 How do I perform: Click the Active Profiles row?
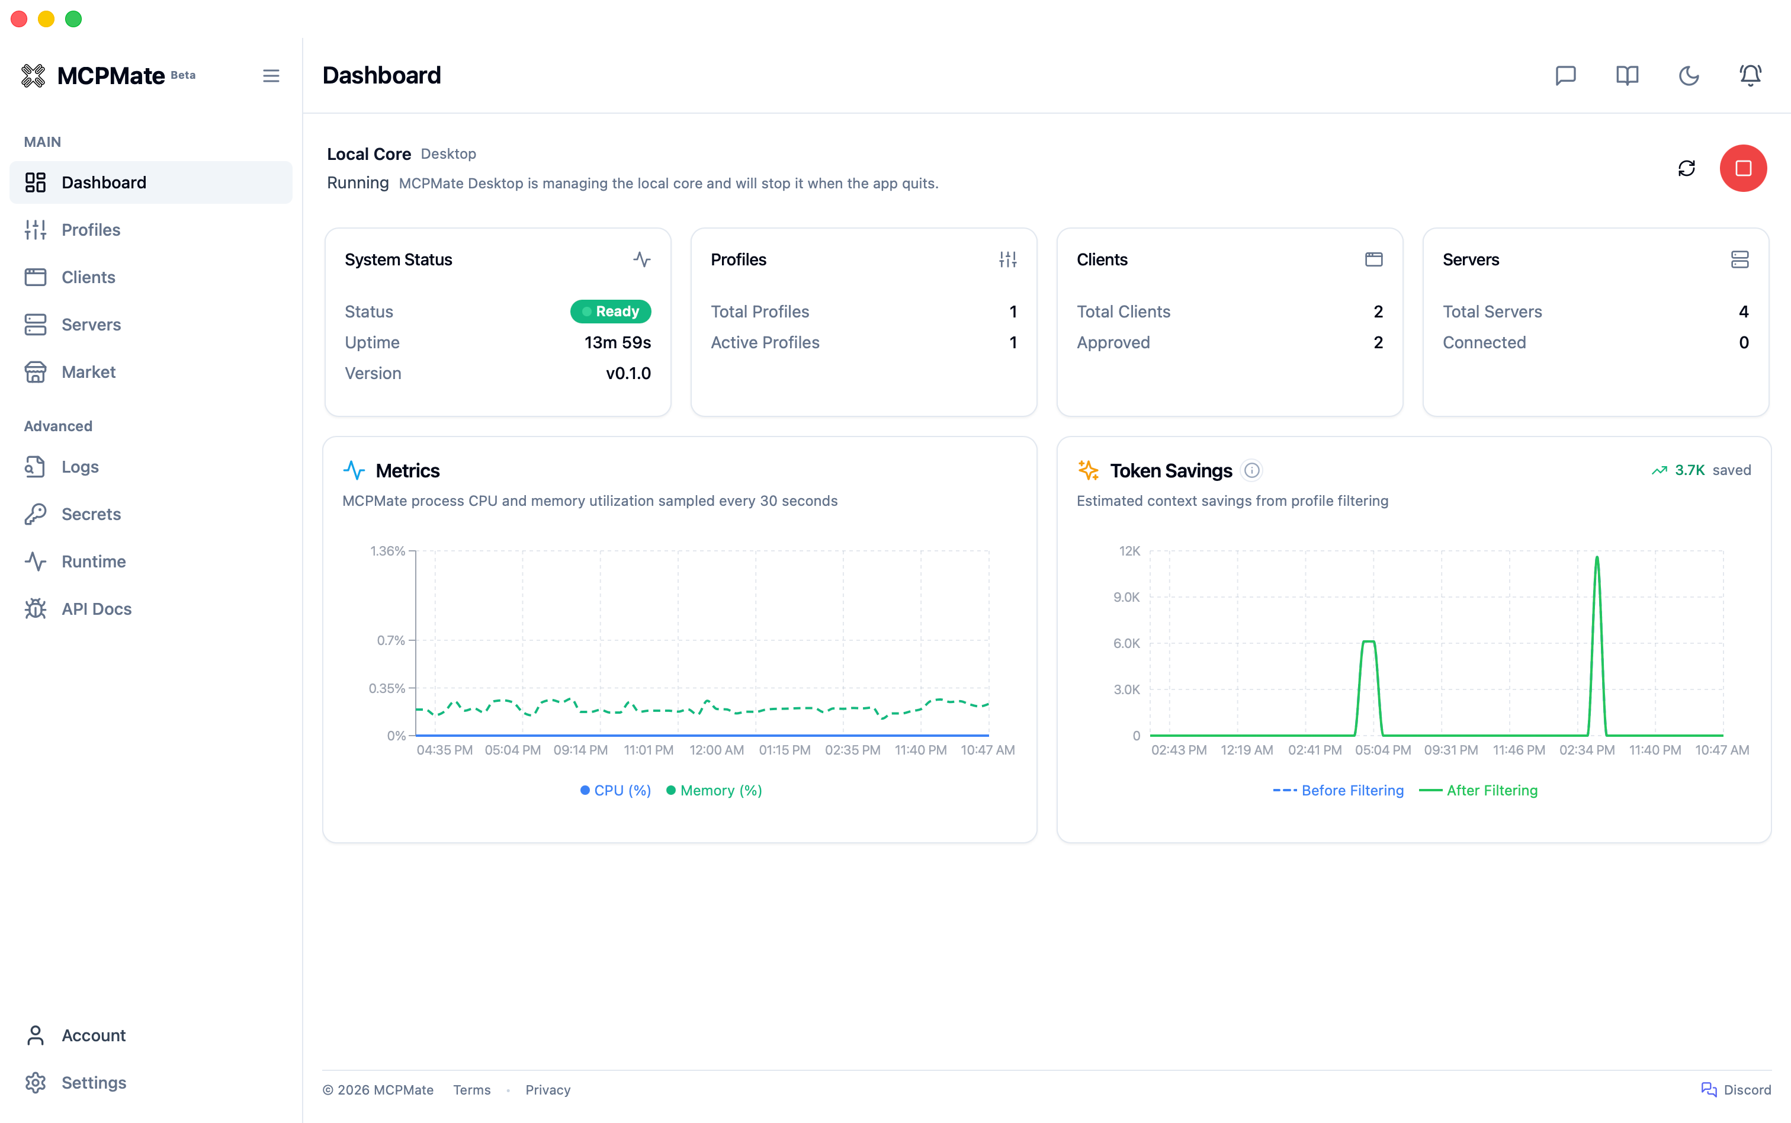tap(864, 342)
